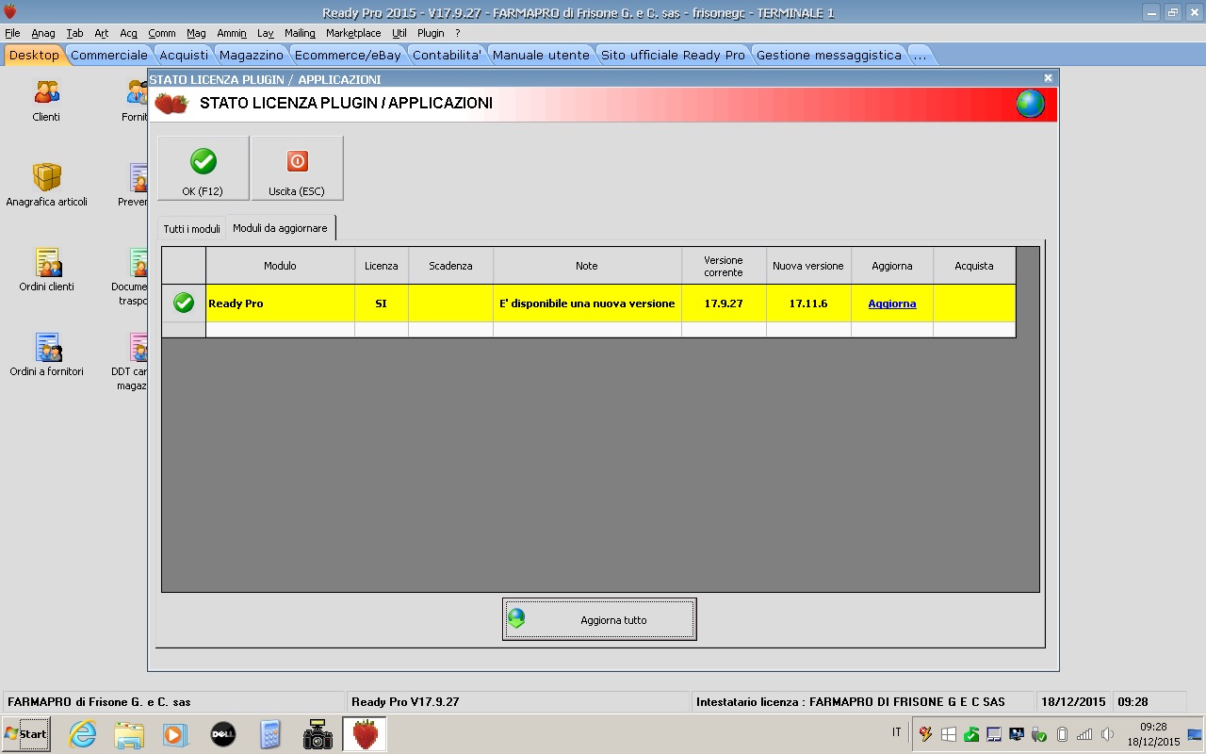Switch to the Contabilita' tab
This screenshot has height=754, width=1206.
[x=447, y=55]
